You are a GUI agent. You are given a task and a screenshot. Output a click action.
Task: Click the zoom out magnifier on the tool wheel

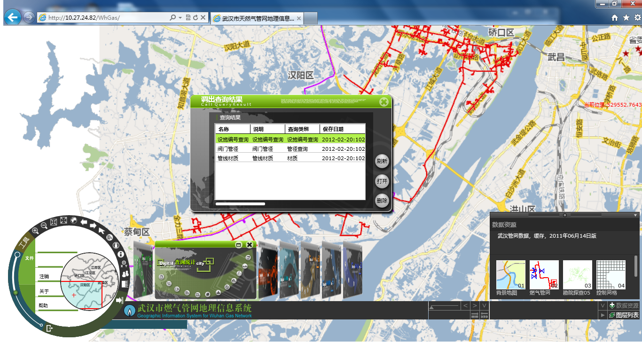44,225
